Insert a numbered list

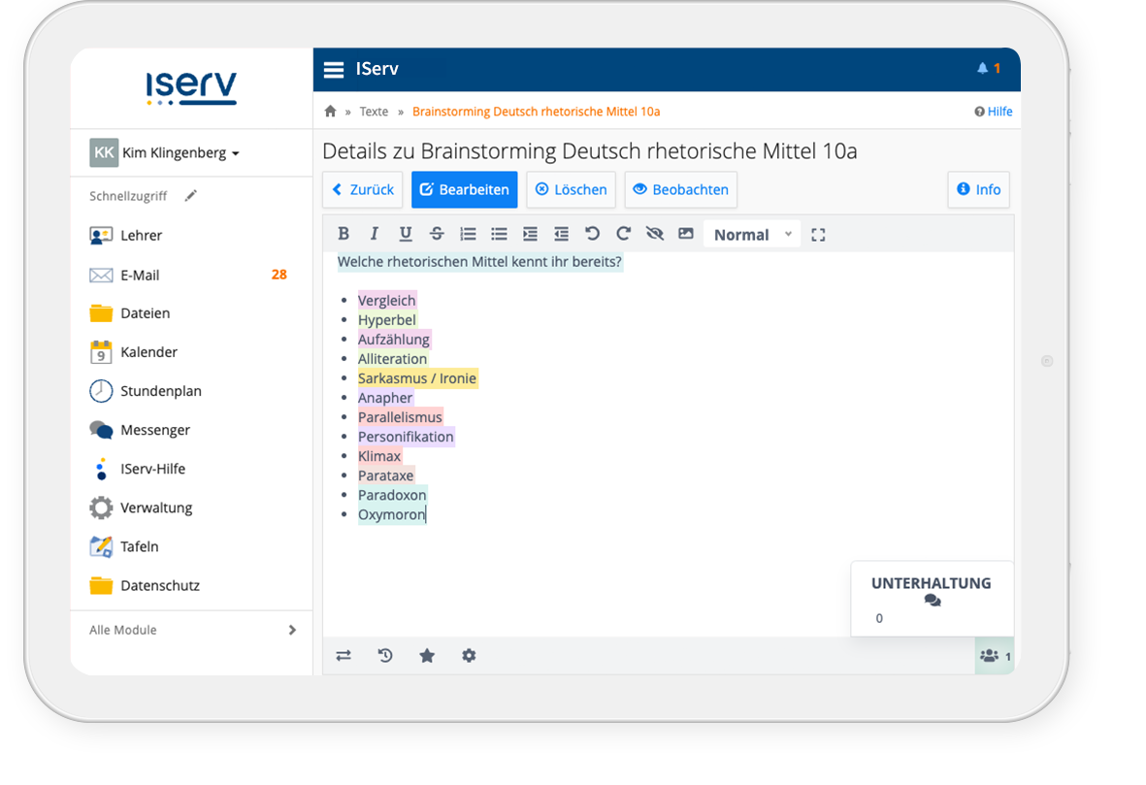coord(468,234)
